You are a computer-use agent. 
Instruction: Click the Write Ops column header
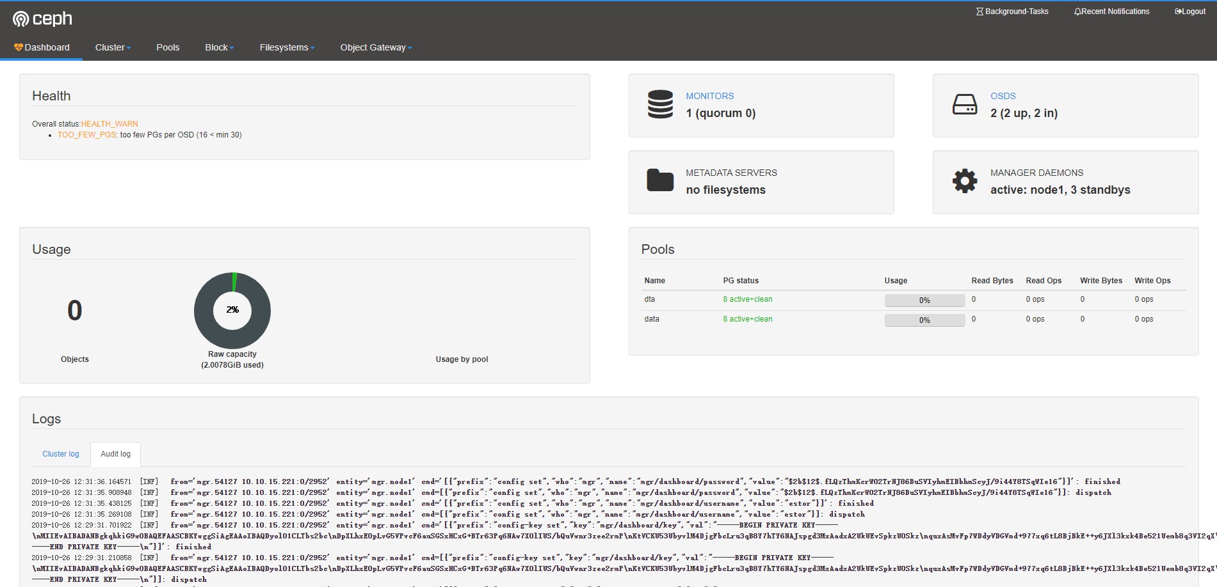[1152, 281]
